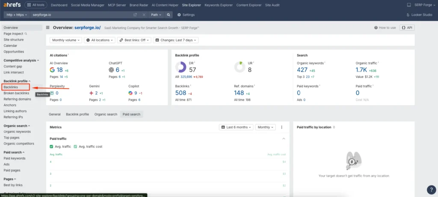Switch to the Organic search tab

(x=106, y=115)
